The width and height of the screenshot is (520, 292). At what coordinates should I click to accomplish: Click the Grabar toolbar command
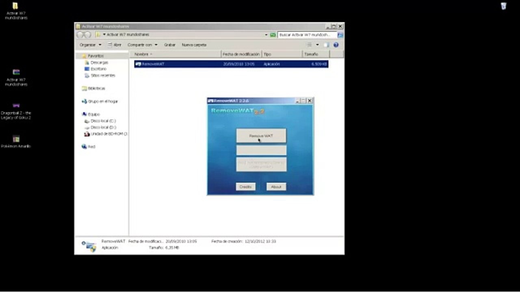pyautogui.click(x=170, y=45)
